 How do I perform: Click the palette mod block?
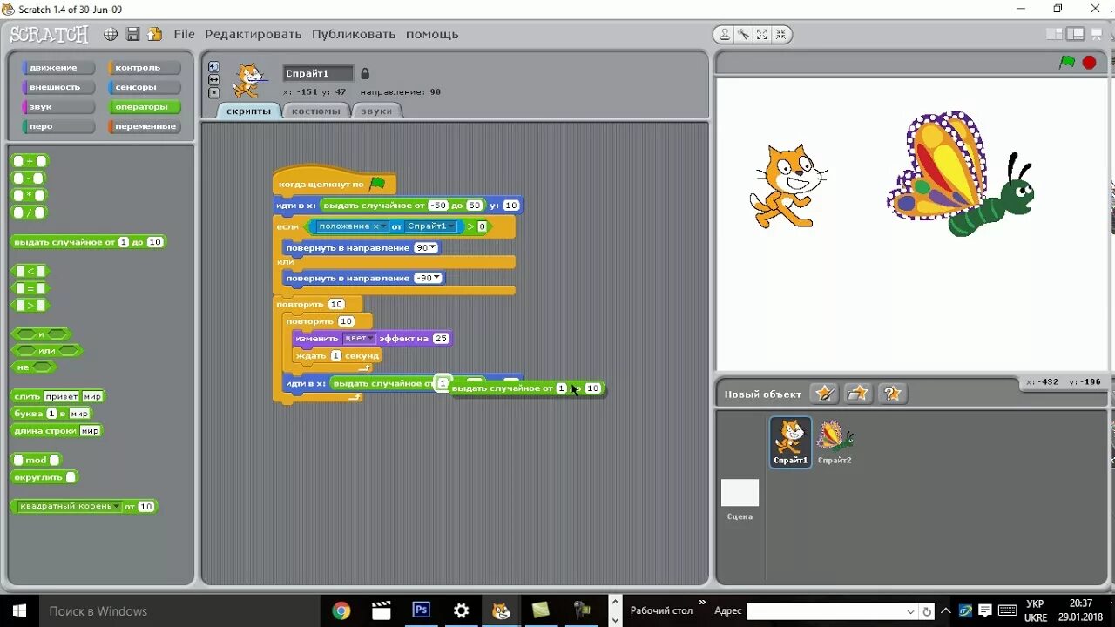[x=37, y=460]
